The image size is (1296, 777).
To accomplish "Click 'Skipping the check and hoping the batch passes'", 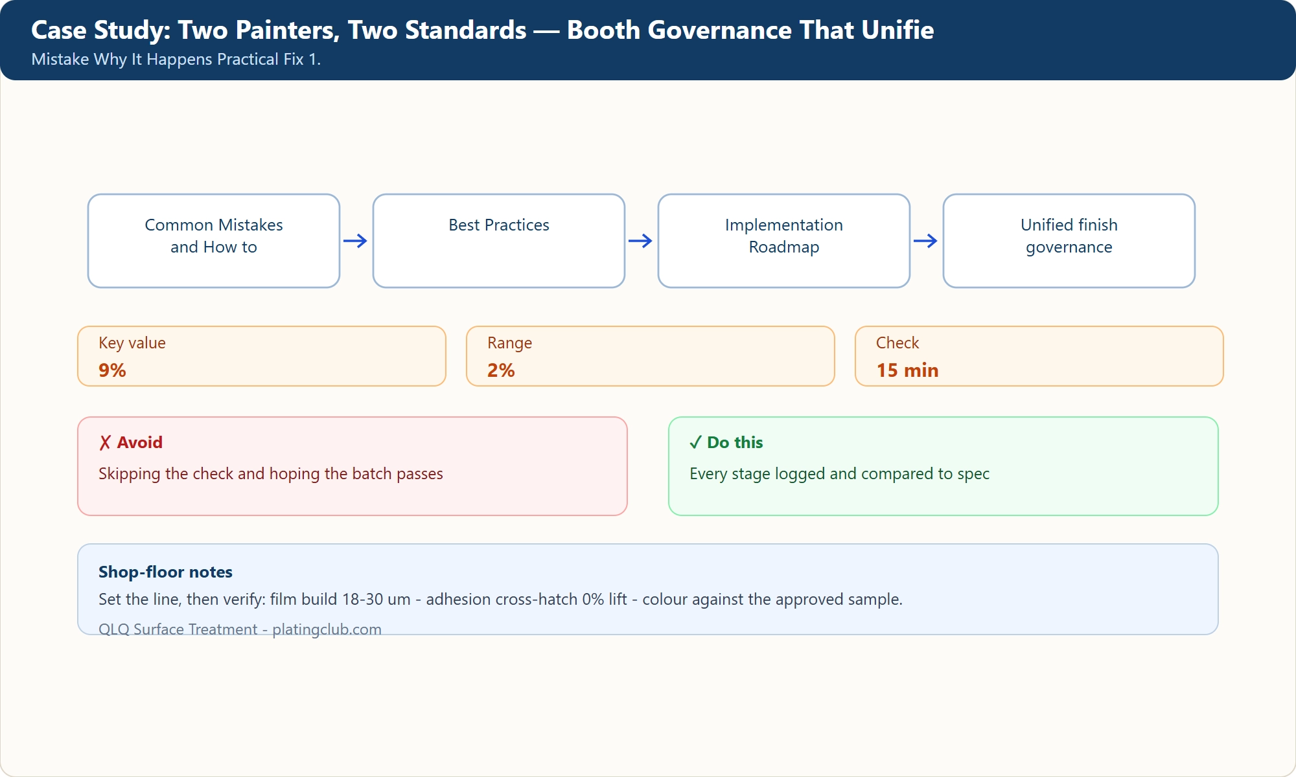I will pyautogui.click(x=271, y=474).
